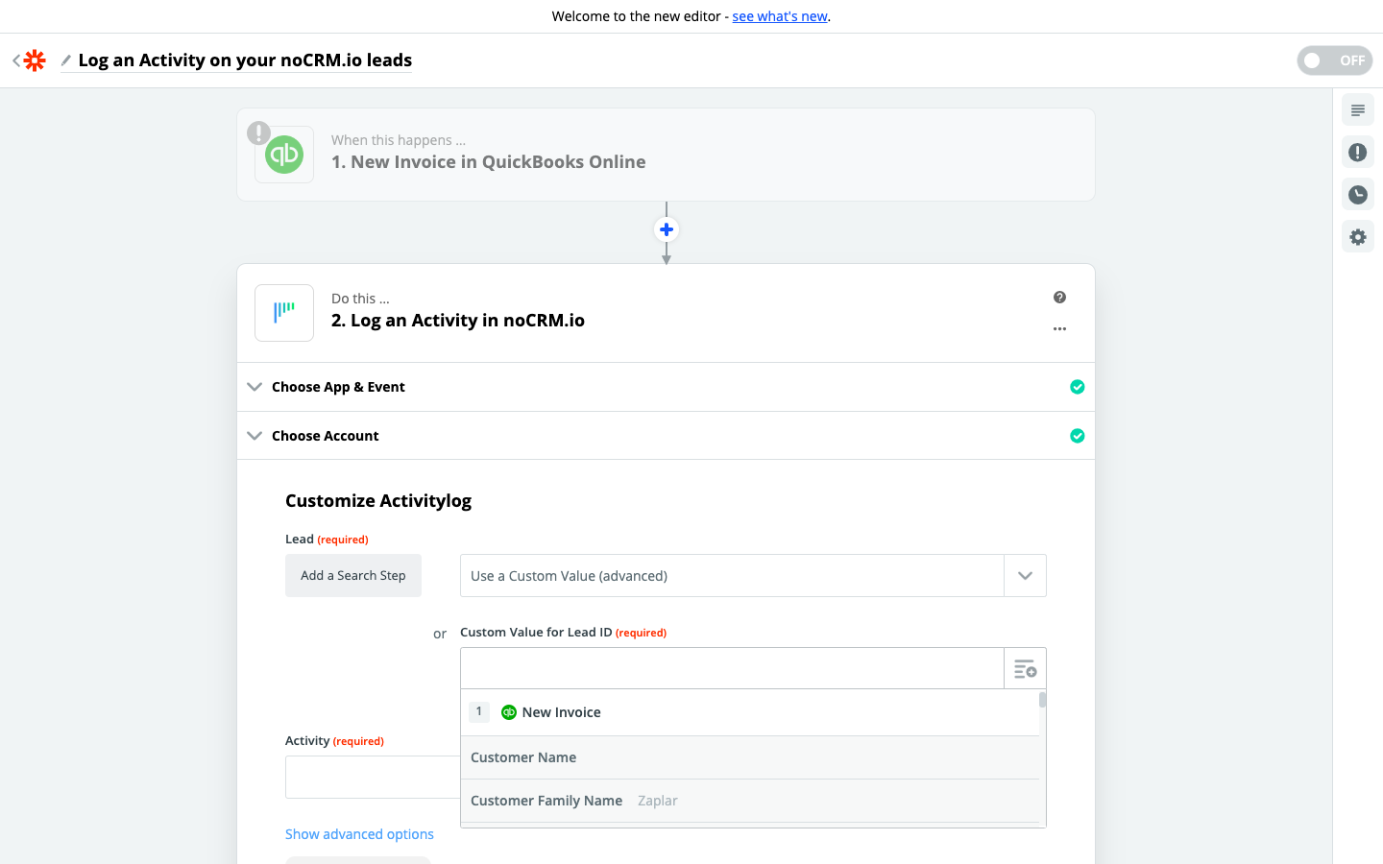Select Customer Family Name option
This screenshot has height=864, width=1383.
546,801
